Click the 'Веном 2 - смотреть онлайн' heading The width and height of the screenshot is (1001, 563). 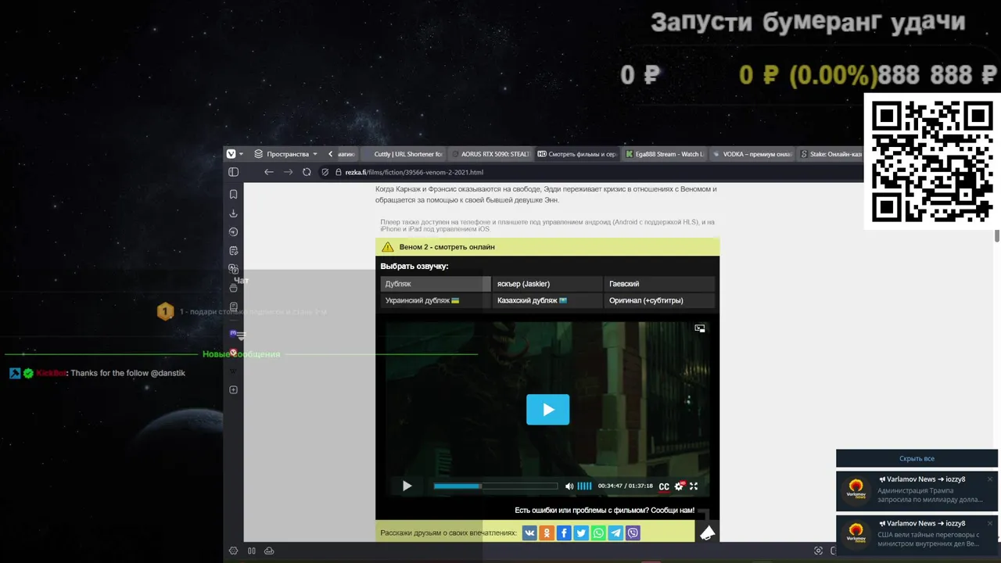447,247
